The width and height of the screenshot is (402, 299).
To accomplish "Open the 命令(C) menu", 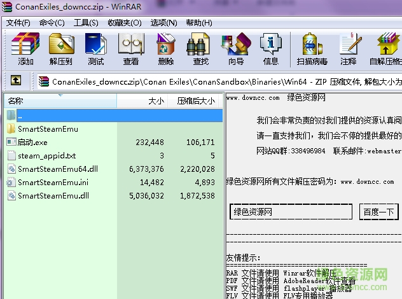I will 52,23.
